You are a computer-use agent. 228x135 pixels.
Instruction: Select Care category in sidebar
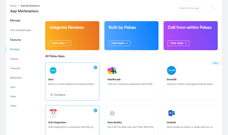tap(13, 87)
